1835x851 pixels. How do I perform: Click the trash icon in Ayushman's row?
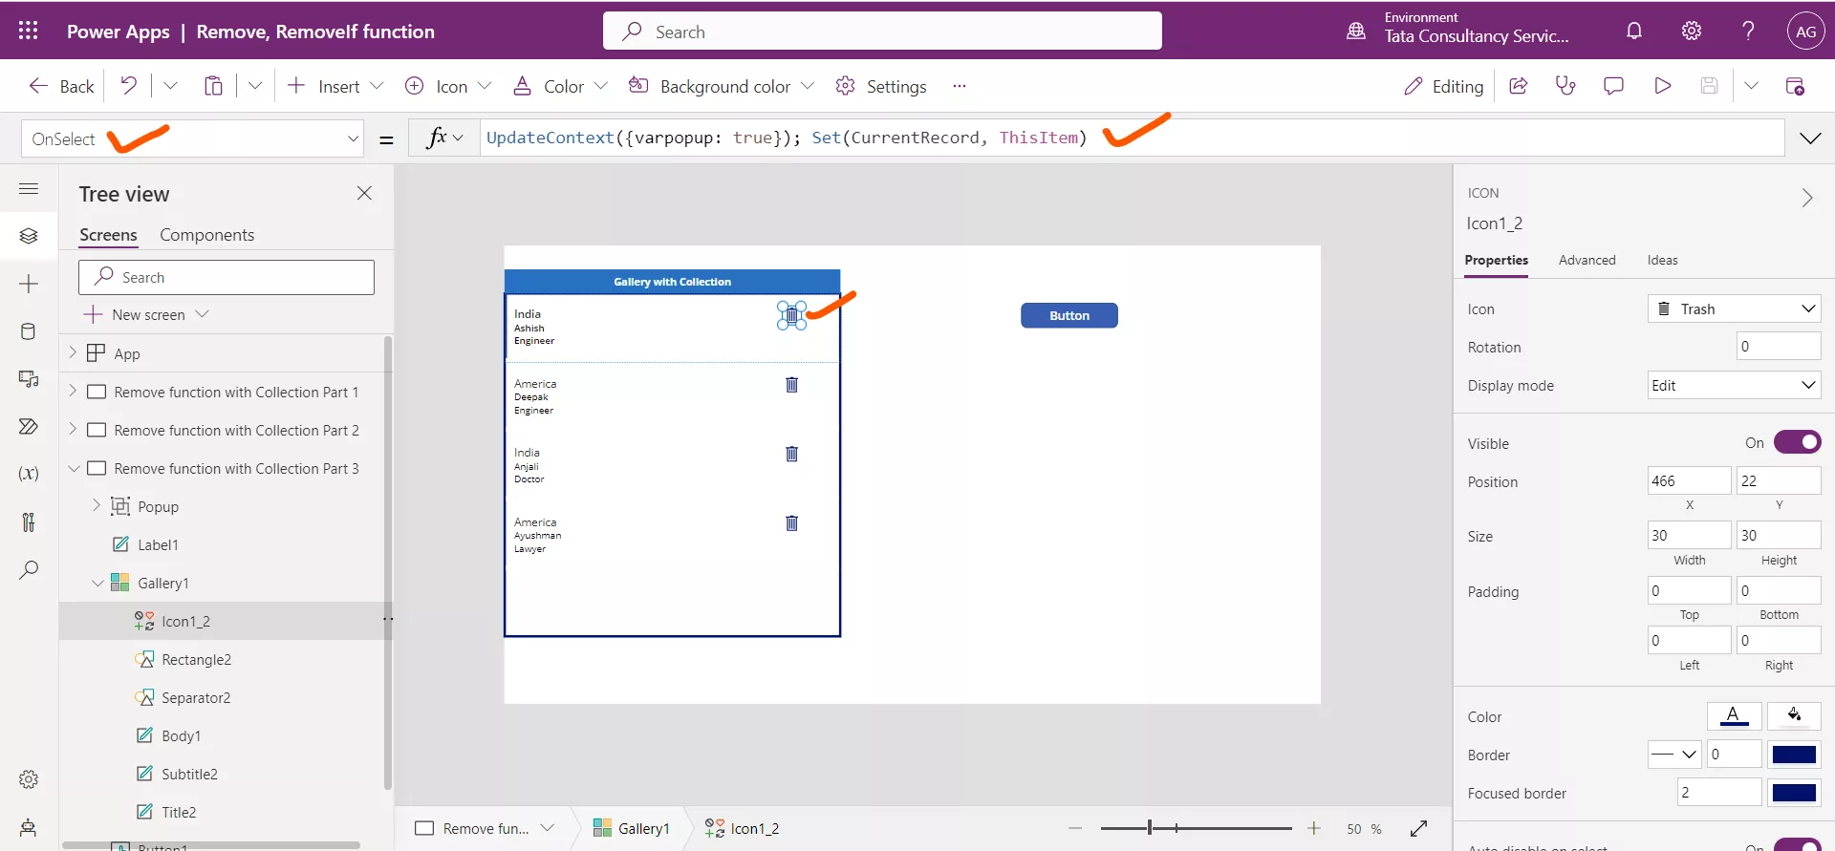(x=791, y=522)
